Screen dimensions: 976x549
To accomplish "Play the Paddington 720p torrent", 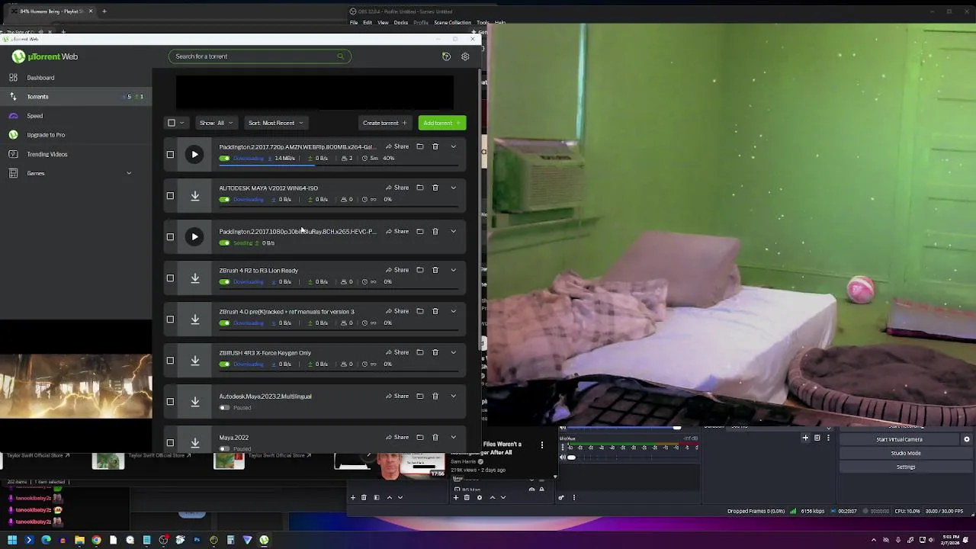I will (x=194, y=155).
